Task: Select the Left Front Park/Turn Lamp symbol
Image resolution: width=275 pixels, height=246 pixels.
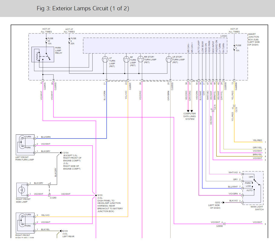Action: pos(25,145)
